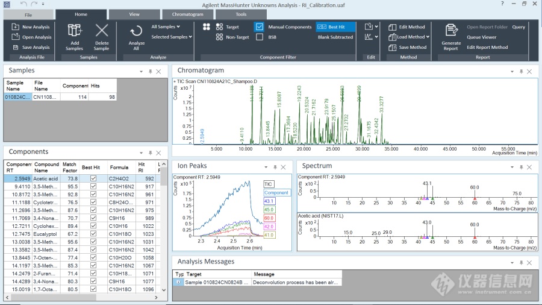This screenshot has width=542, height=305.
Task: Select the Deconvolution process message row
Action: pyautogui.click(x=257, y=282)
